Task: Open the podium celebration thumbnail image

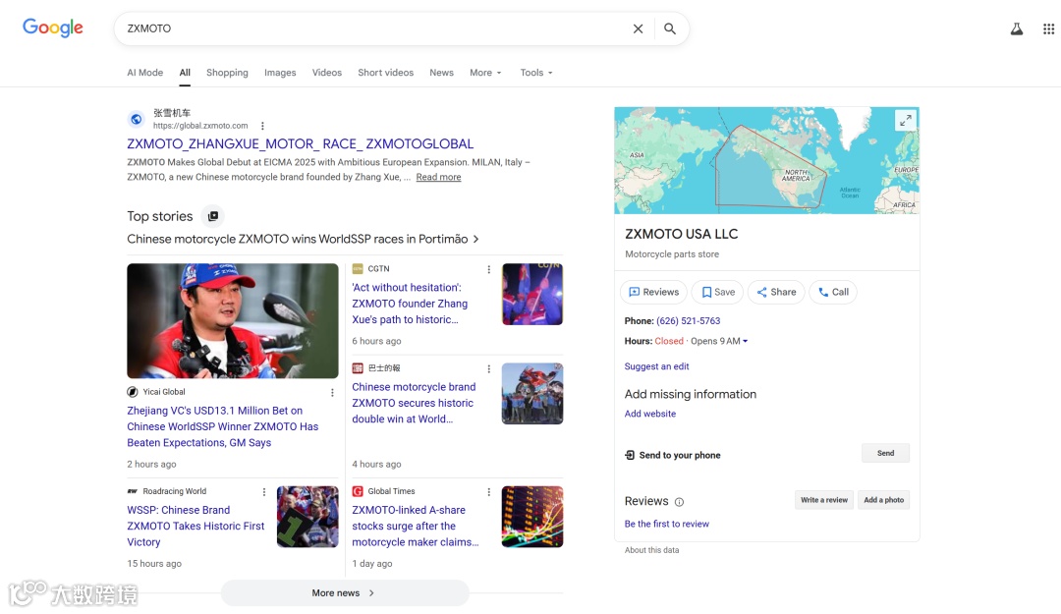Action: (532, 394)
